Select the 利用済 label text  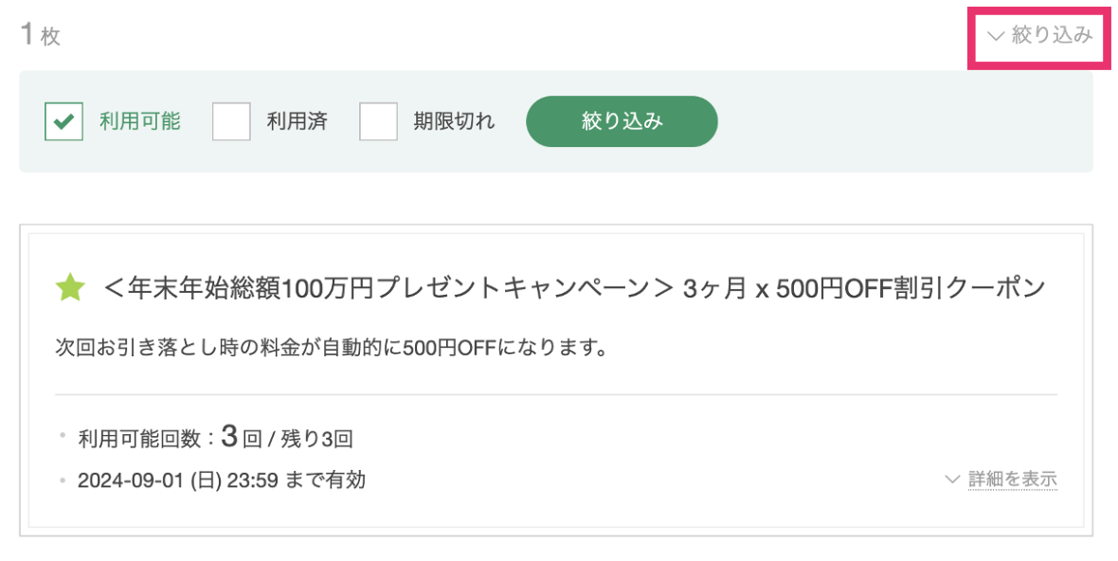pyautogui.click(x=298, y=121)
